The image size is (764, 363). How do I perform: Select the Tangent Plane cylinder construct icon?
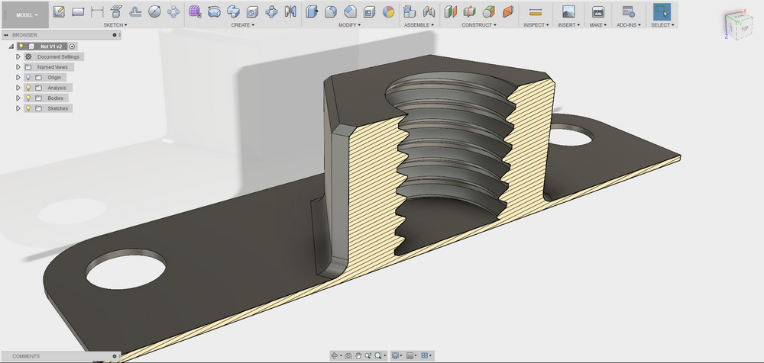[x=489, y=11]
